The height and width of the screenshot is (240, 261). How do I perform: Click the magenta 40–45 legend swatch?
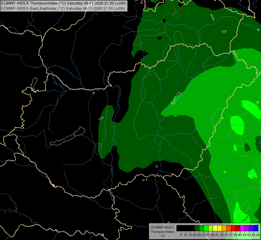243,228
